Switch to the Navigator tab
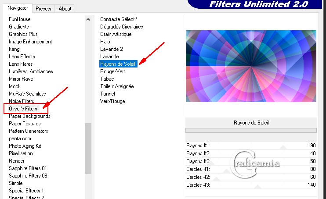Viewport: 326px width, 199px height. coord(18,8)
